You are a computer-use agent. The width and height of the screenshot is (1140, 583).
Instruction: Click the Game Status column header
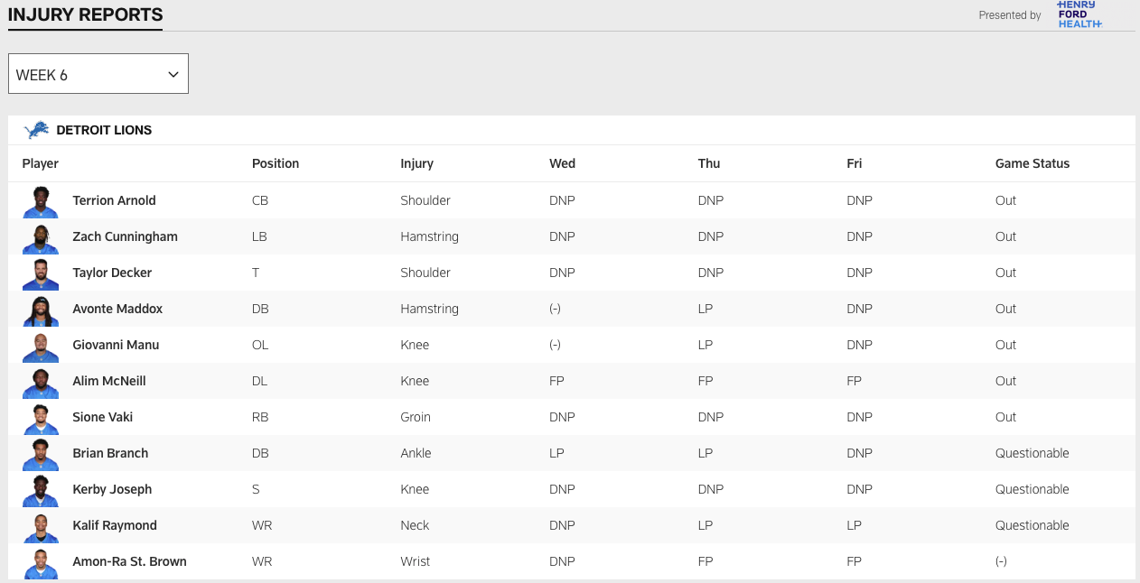[x=1032, y=163]
